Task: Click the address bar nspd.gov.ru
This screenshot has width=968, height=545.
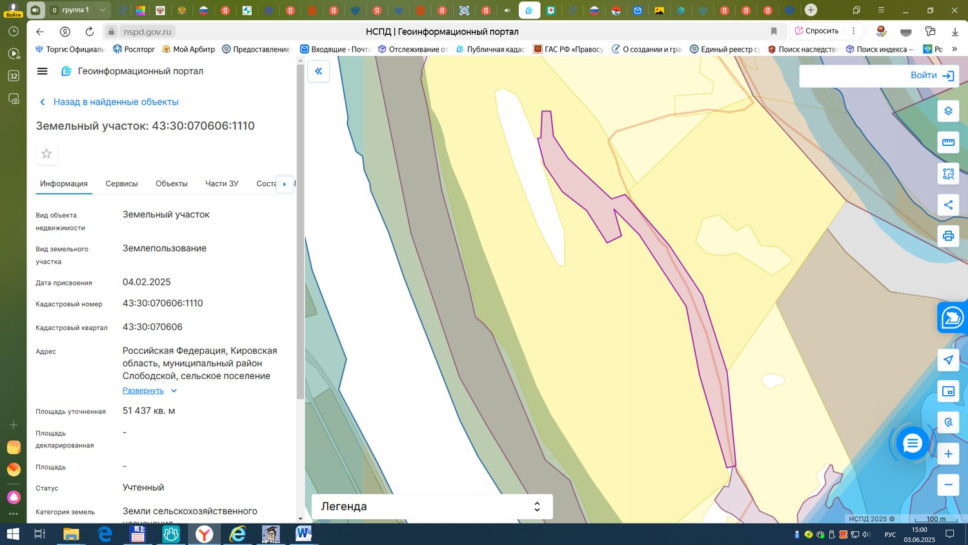Action: [148, 32]
